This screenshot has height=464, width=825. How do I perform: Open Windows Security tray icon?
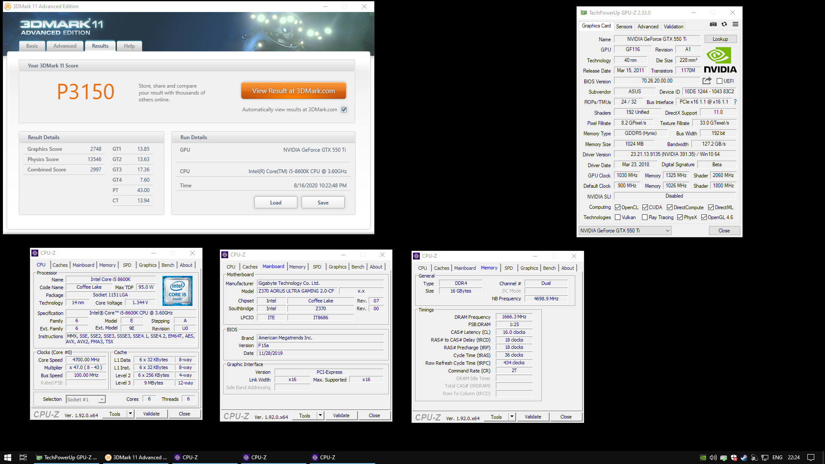[x=734, y=458]
